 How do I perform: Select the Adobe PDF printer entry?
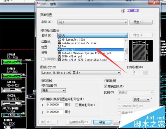click(x=90, y=50)
